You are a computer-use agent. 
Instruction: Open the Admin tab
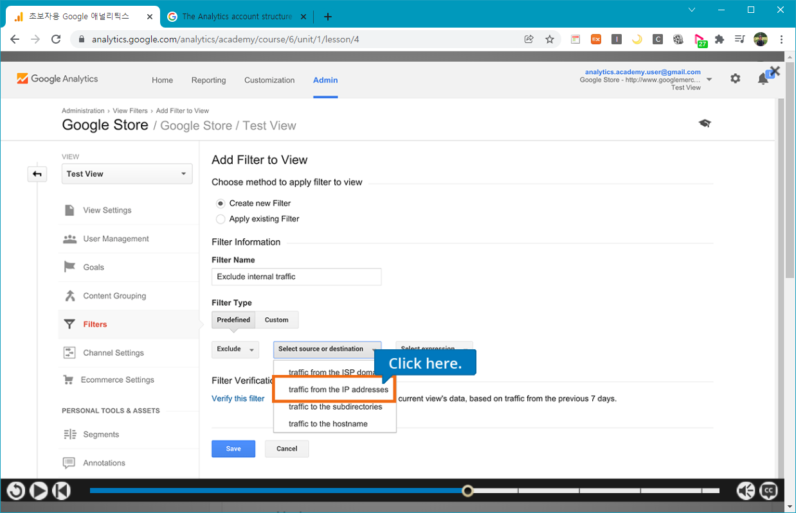click(325, 80)
